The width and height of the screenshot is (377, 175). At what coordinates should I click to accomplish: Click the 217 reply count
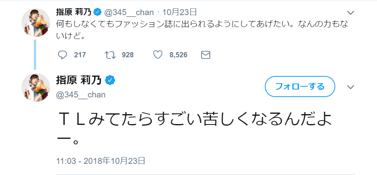[80, 55]
